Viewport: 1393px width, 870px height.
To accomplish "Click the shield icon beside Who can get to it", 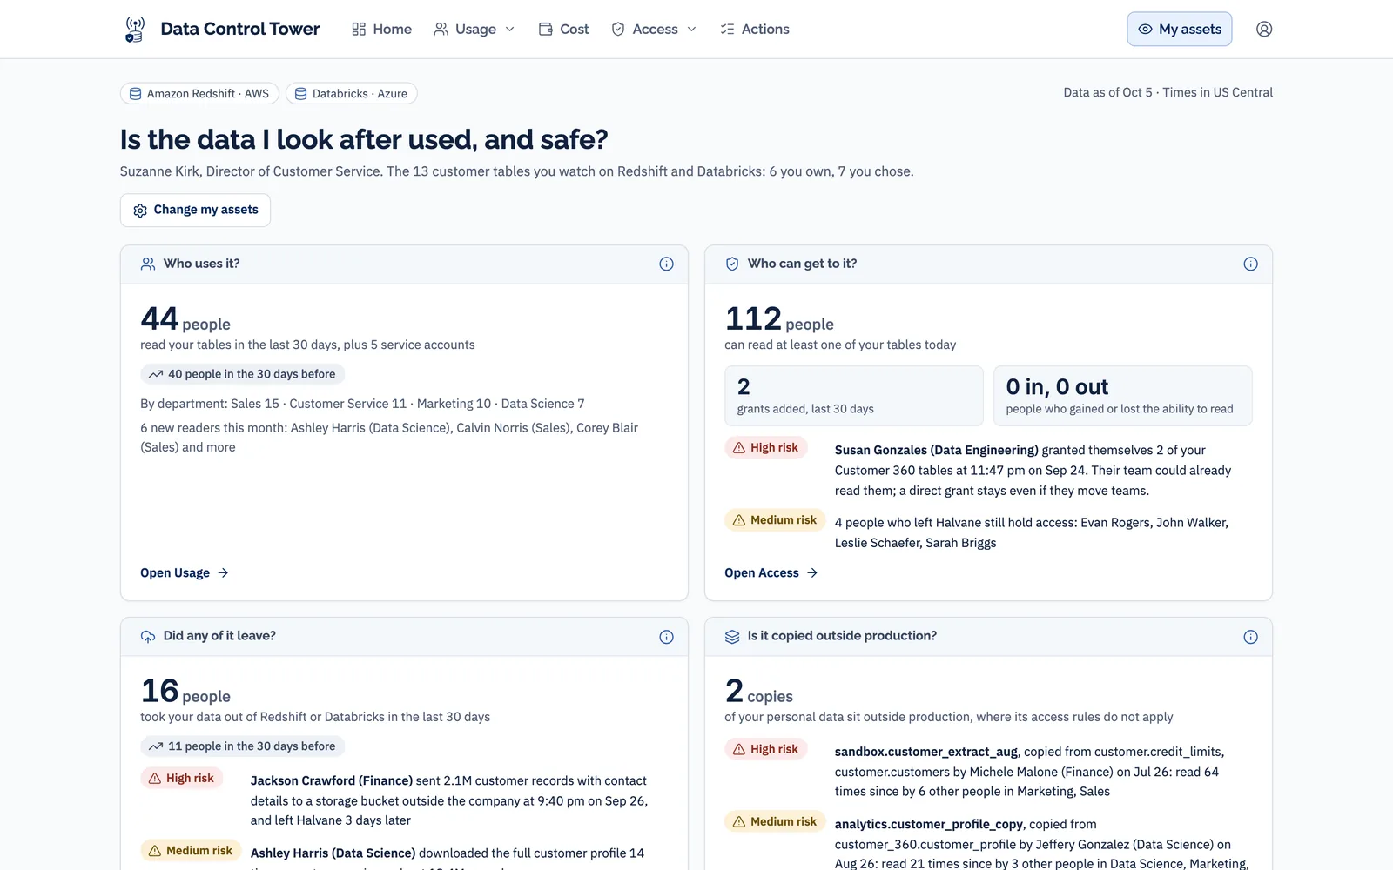I will 732,264.
